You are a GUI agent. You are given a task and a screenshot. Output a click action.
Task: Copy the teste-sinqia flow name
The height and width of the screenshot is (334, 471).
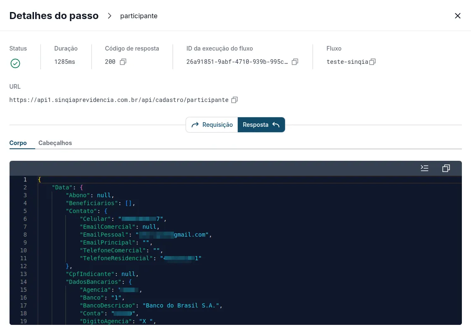coord(372,62)
